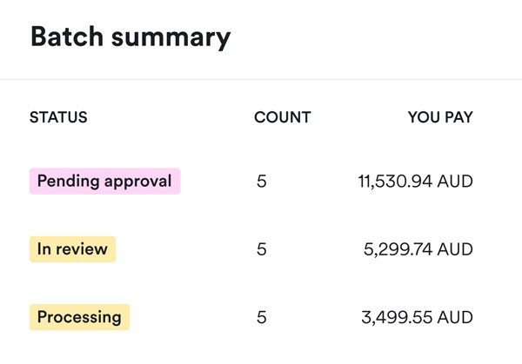
Task: Click the count 5 in Pending approval row
Action: (x=261, y=182)
